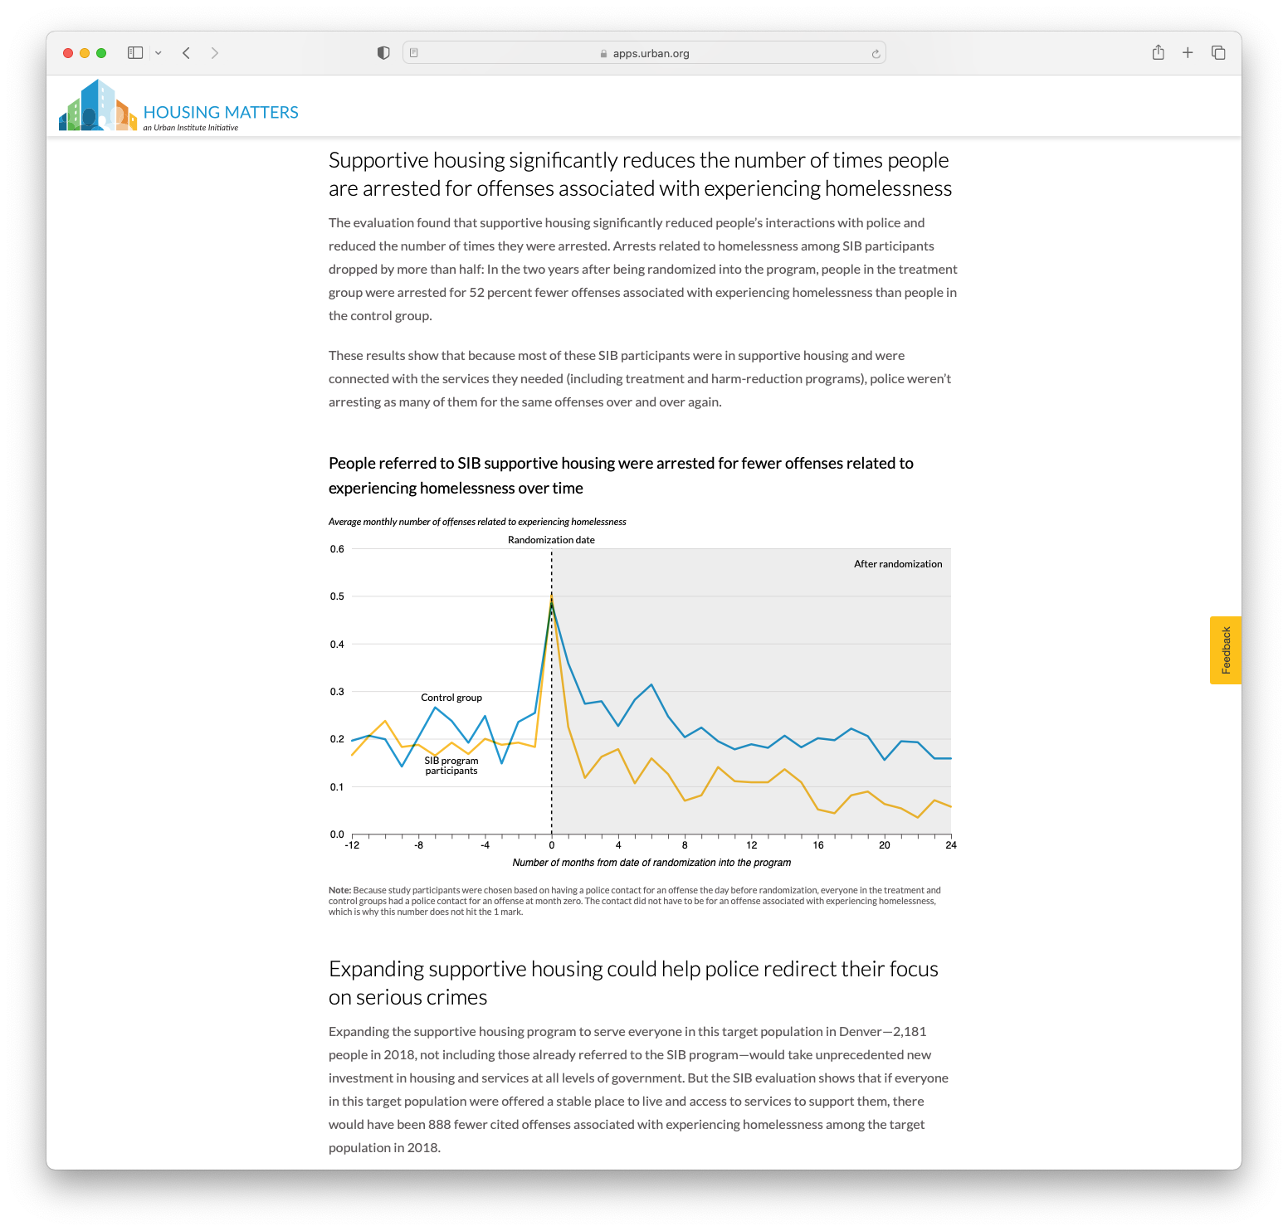
Task: Click the reader view icon in address bar
Action: pyautogui.click(x=414, y=53)
